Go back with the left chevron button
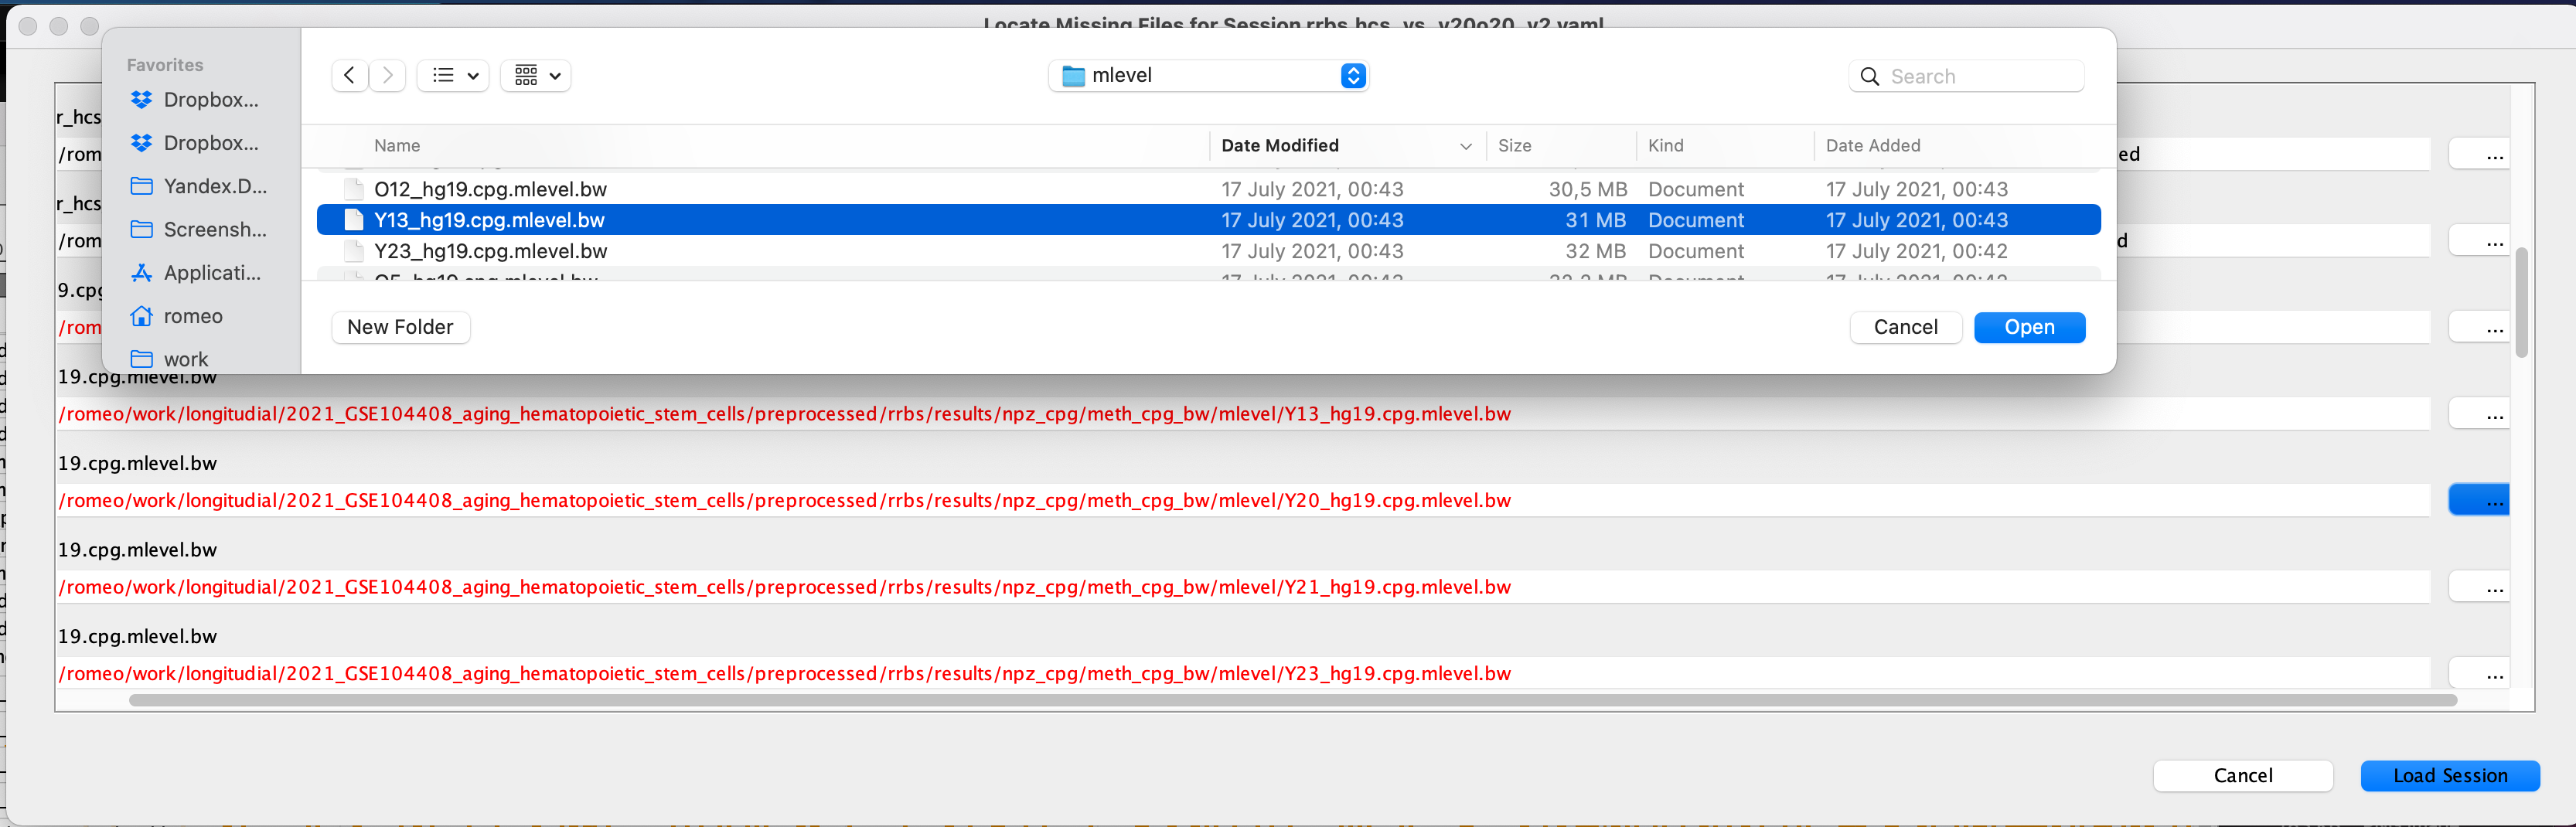This screenshot has height=827, width=2576. tap(349, 75)
